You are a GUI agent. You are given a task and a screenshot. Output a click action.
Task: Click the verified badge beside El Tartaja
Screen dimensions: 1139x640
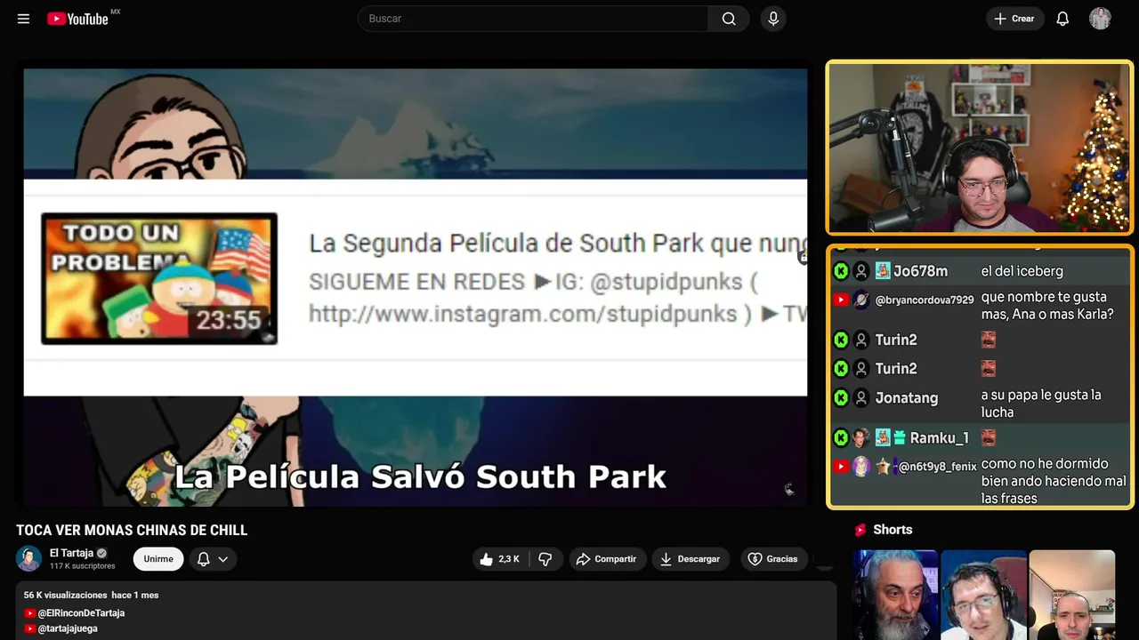pyautogui.click(x=101, y=553)
